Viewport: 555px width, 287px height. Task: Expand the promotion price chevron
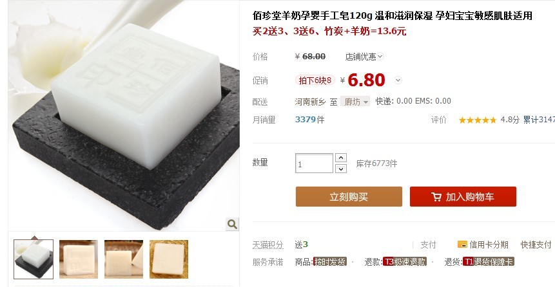(398, 80)
